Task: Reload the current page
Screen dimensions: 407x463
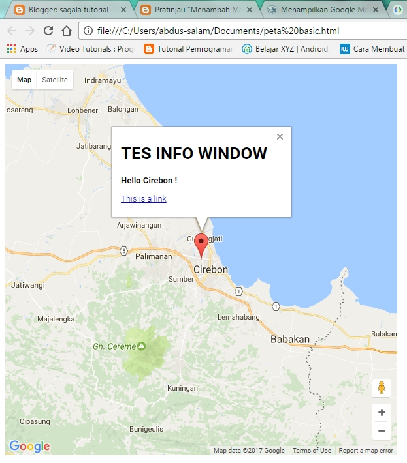Action: [48, 31]
